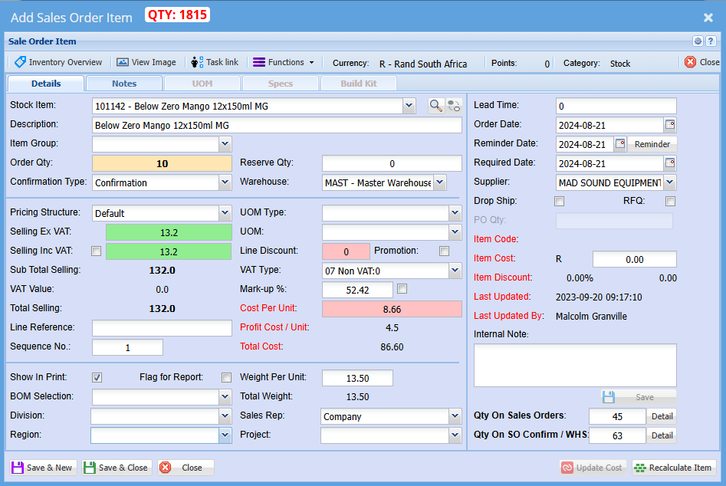Click into the Internal Note text area

click(x=575, y=365)
